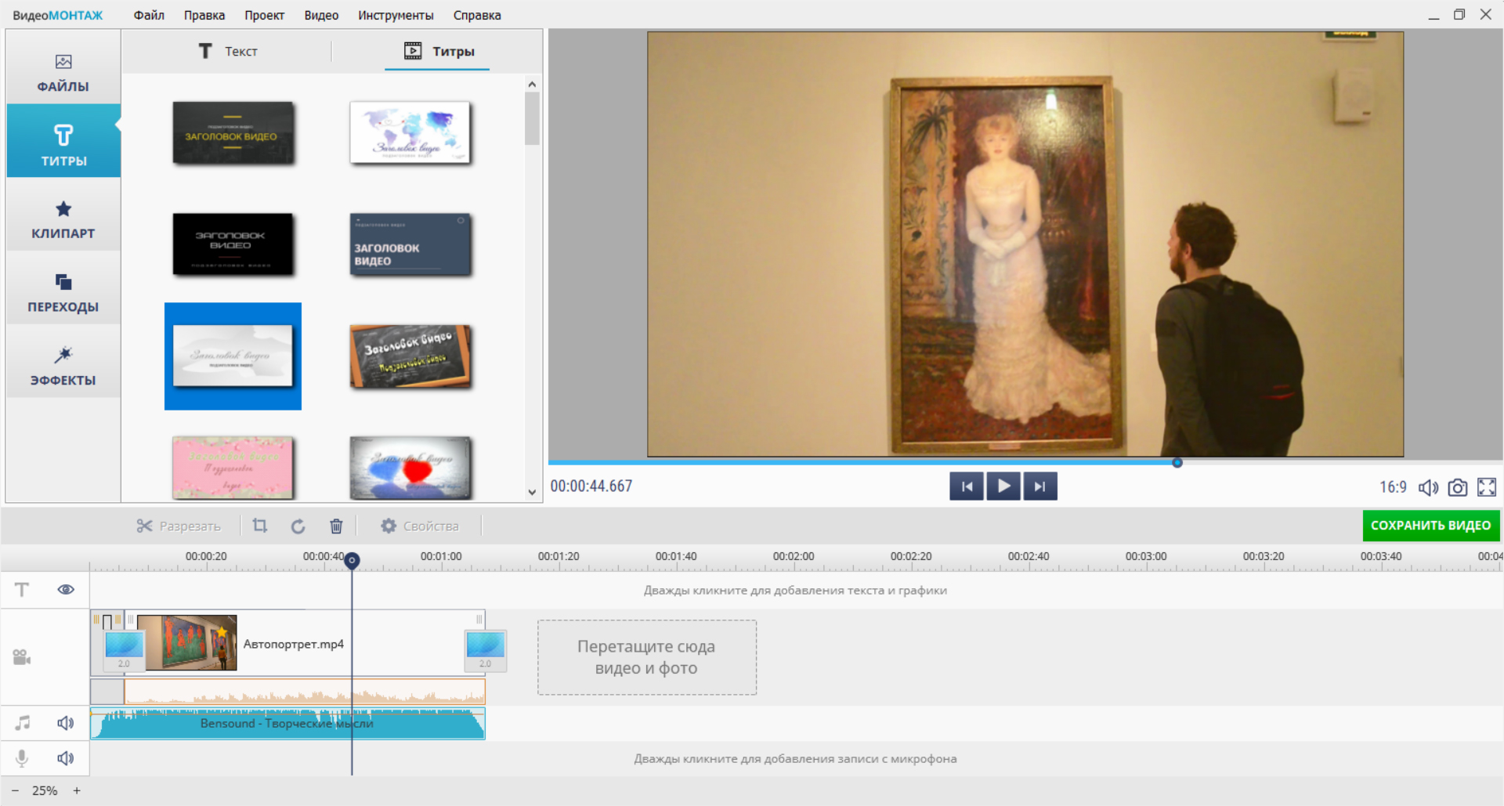Change the 16:9 aspect ratio
1504x806 pixels.
click(1393, 487)
